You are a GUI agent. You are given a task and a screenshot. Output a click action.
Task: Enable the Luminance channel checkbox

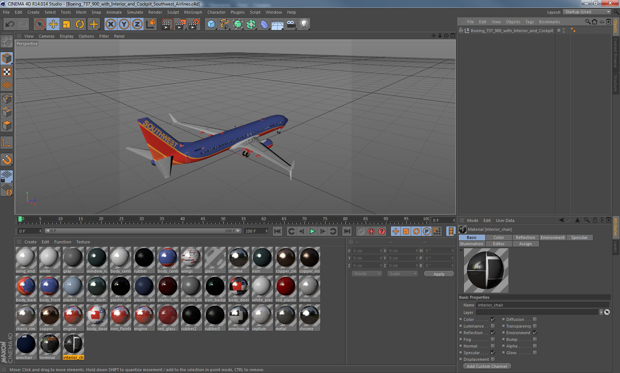493,326
